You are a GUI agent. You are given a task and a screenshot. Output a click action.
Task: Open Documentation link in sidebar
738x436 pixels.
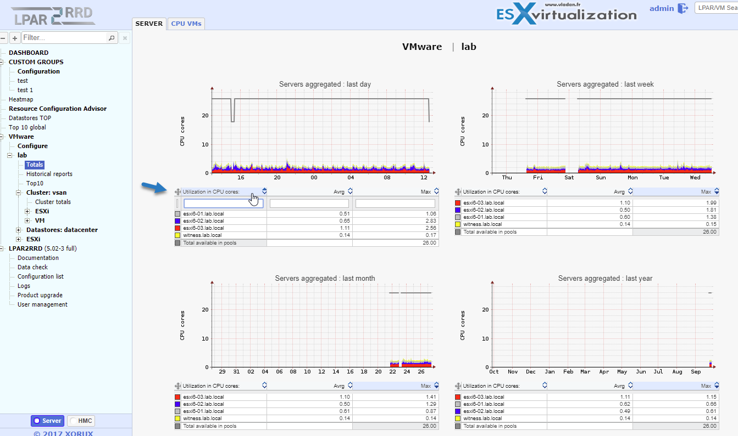(x=38, y=258)
